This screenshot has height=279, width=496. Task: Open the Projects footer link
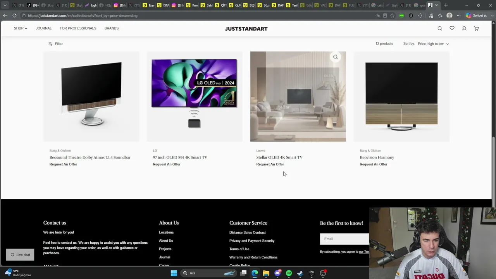click(165, 249)
